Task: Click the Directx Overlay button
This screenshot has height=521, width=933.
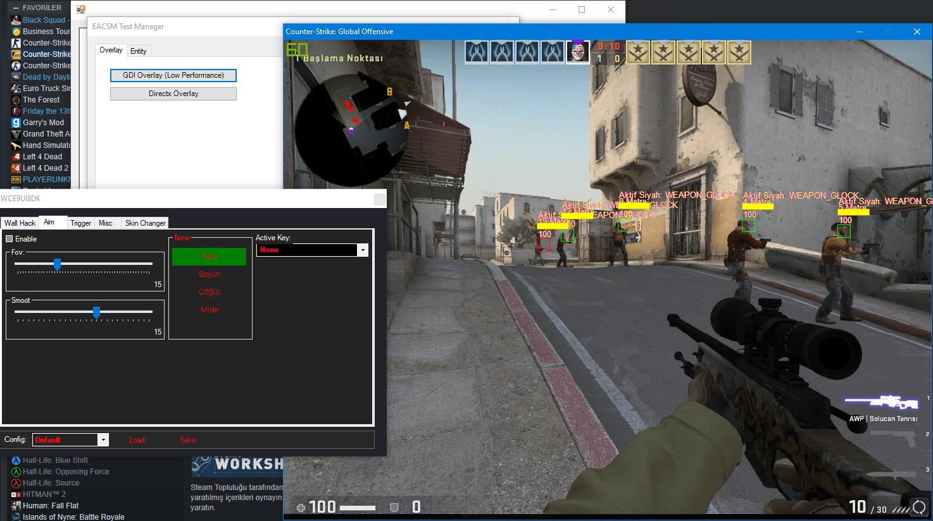Action: [x=173, y=94]
